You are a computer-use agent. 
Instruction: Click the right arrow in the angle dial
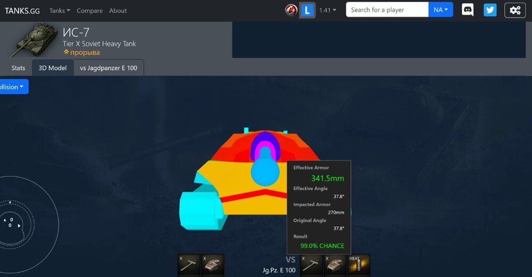coord(19,226)
